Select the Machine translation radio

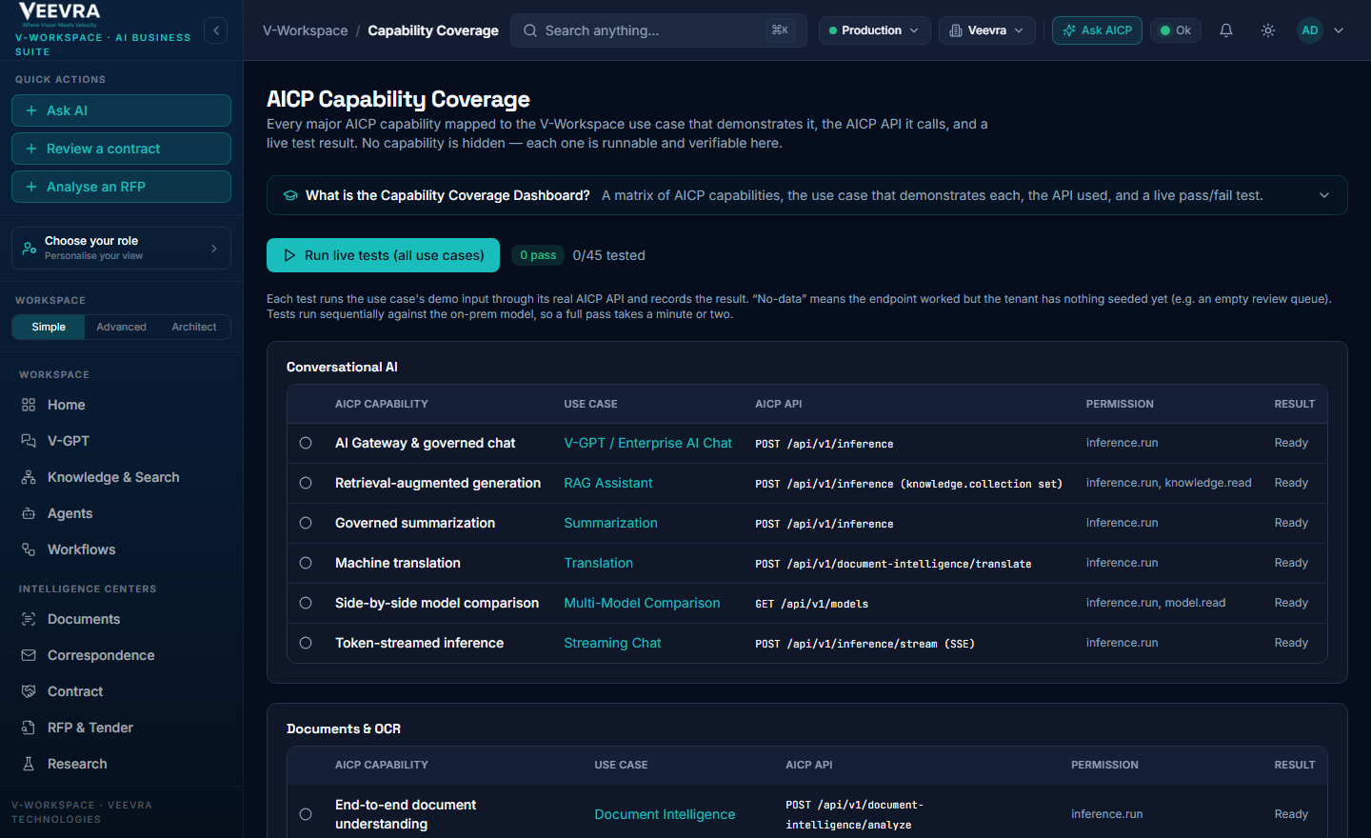pos(306,563)
